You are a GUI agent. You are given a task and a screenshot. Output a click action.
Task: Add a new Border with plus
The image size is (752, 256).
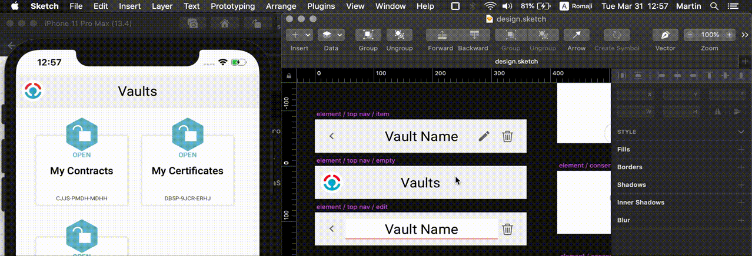pyautogui.click(x=741, y=167)
